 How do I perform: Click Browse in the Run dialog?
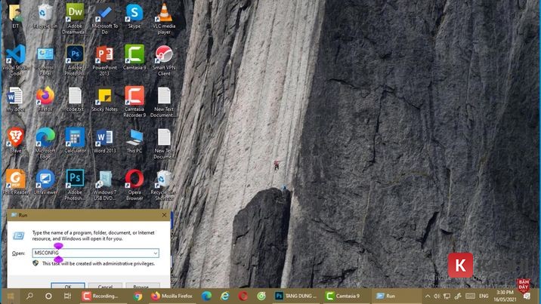click(143, 286)
